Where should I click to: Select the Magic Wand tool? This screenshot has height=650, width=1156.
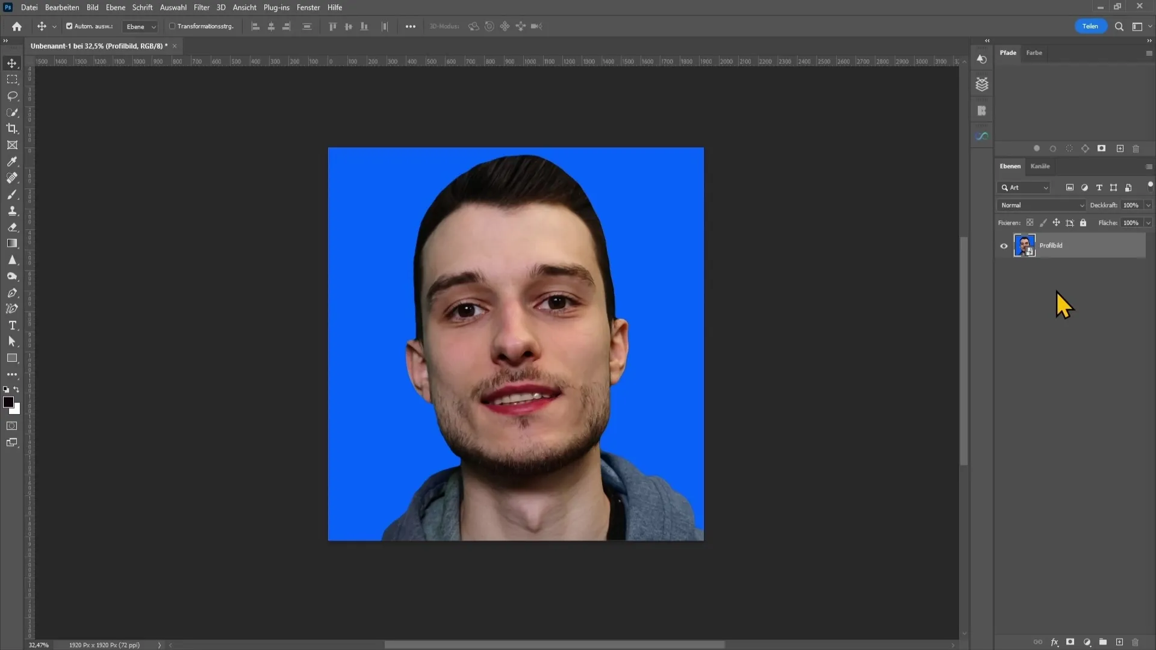[x=12, y=112]
